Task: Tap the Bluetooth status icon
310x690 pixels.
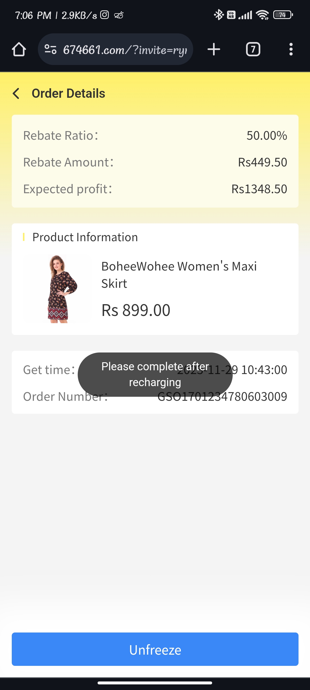Action: pos(219,15)
